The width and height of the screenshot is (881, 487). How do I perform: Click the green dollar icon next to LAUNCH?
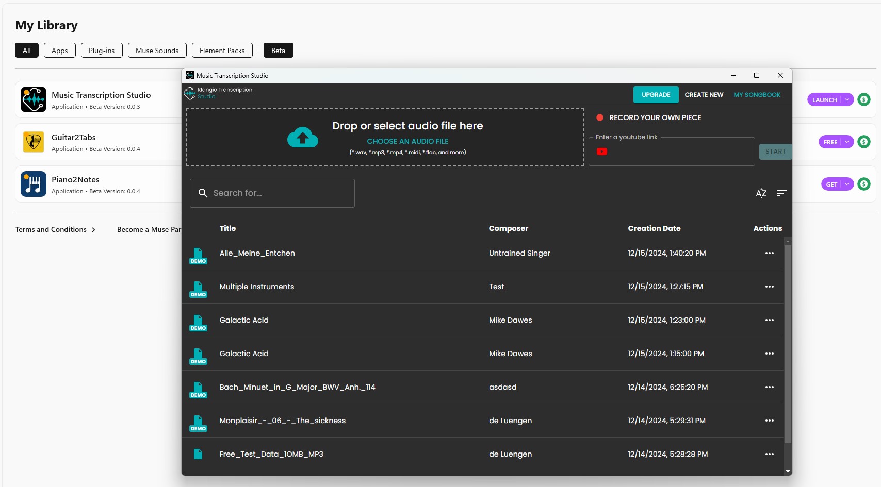[864, 99]
